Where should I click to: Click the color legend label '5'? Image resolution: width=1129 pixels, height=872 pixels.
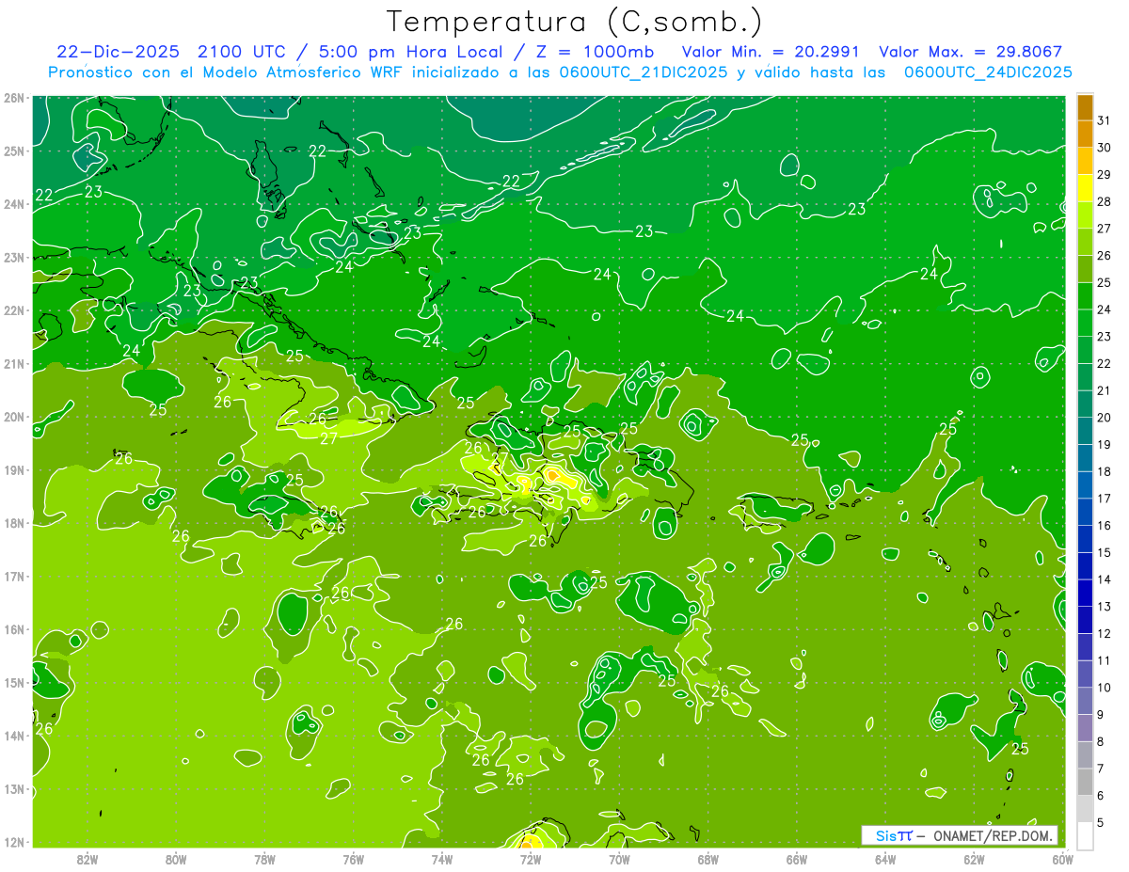[1101, 823]
